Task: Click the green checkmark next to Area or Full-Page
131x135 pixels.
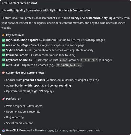Action: tap(3, 45)
